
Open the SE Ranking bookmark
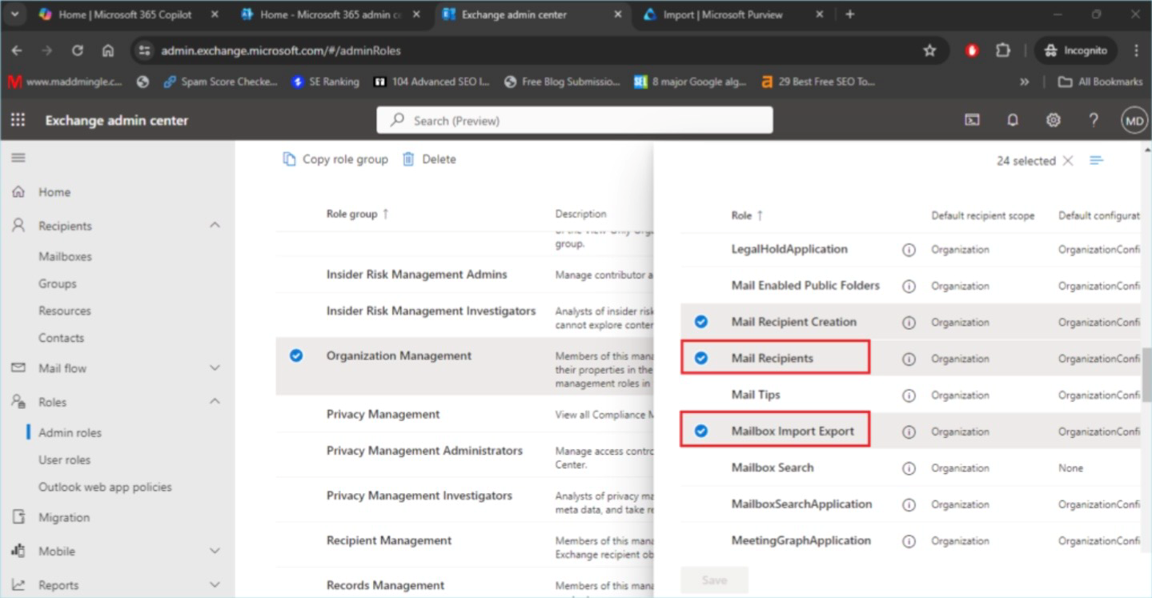coord(326,82)
